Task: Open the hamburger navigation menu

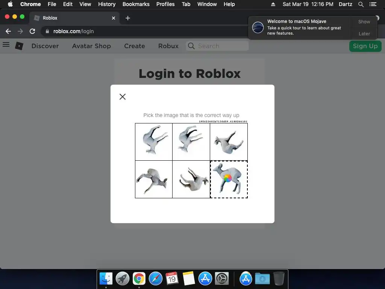Action: (6, 44)
